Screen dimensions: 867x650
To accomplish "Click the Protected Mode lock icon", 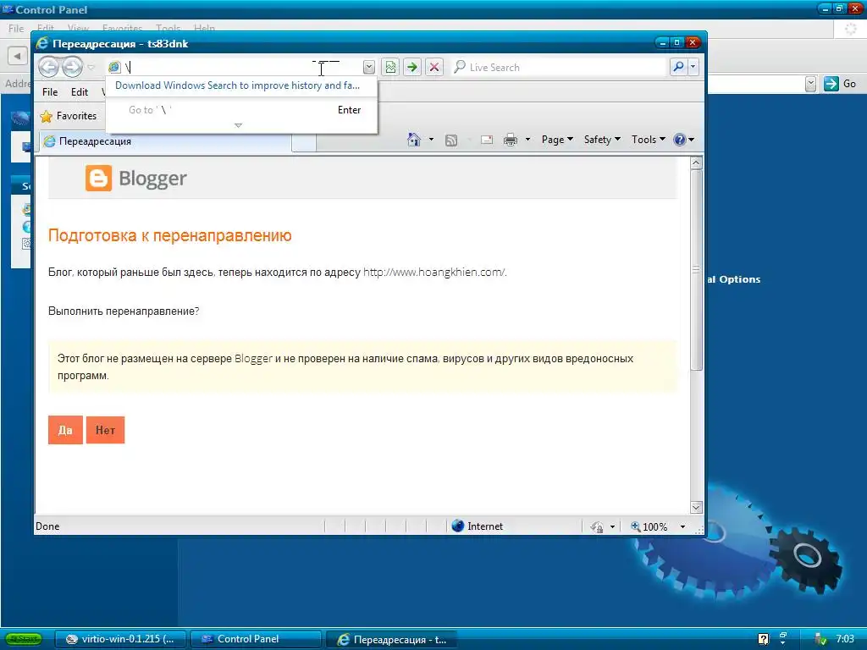I will click(x=597, y=527).
